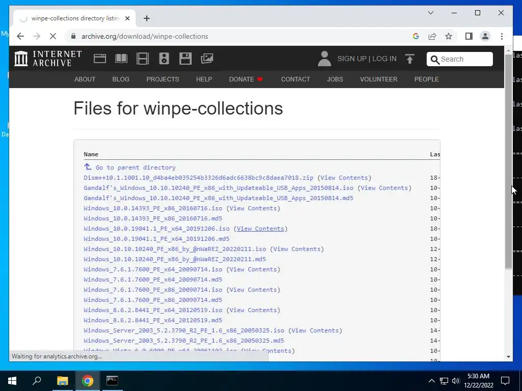
Task: Open a new tab with the plus button
Action: 147,18
